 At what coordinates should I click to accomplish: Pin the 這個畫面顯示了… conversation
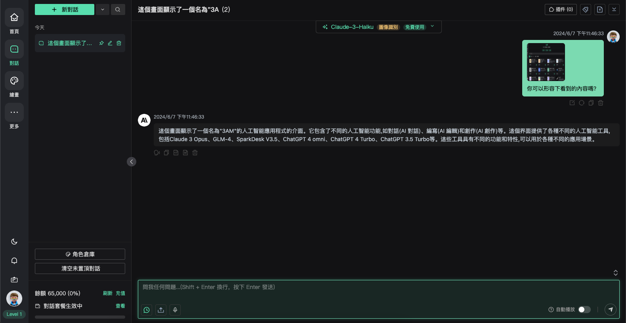(x=101, y=43)
